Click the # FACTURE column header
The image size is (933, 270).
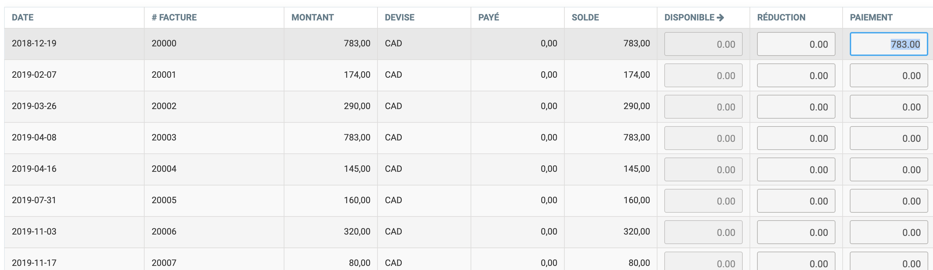[x=174, y=17]
